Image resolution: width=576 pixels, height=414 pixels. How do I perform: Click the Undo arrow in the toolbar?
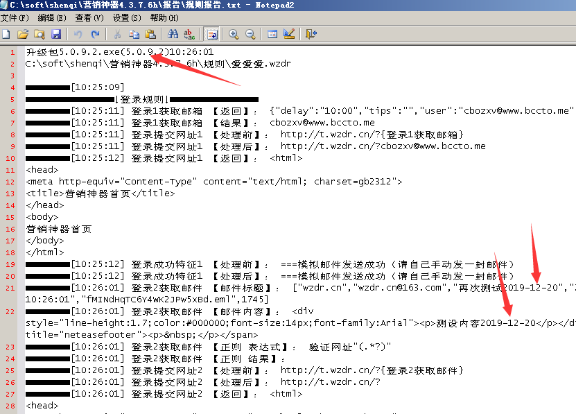coord(78,34)
